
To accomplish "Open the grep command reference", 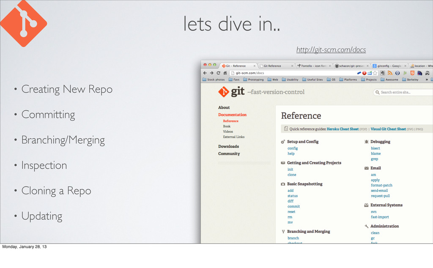I will (x=375, y=159).
